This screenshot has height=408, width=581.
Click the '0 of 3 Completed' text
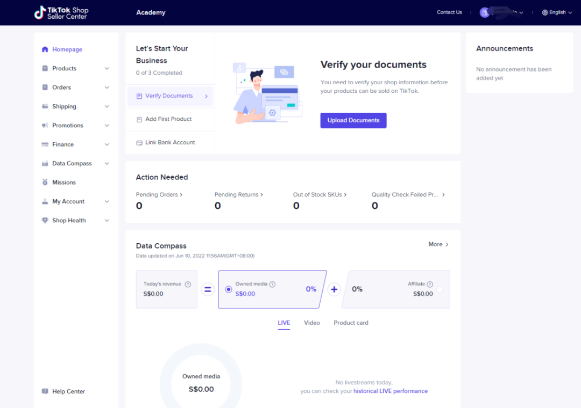[159, 73]
